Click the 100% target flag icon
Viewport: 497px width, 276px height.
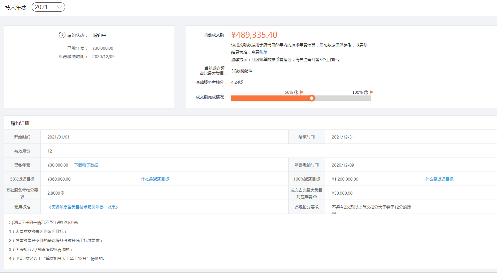[x=372, y=92]
